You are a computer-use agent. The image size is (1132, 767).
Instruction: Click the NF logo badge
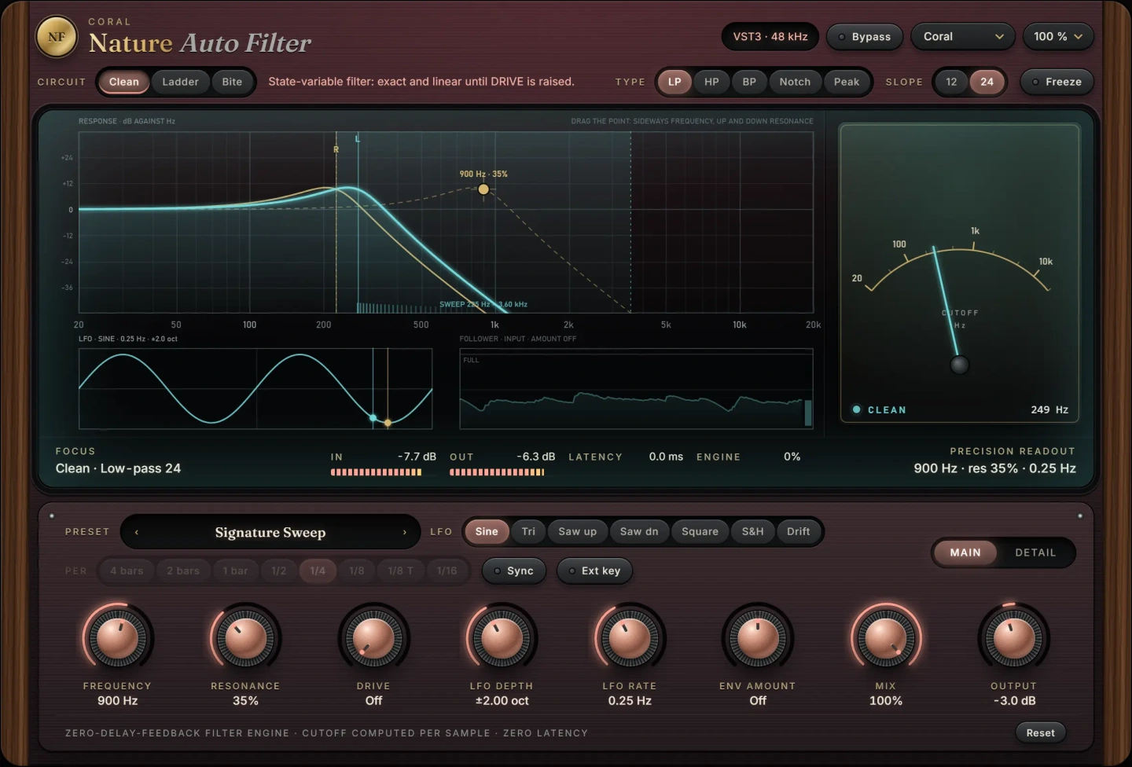pos(57,37)
